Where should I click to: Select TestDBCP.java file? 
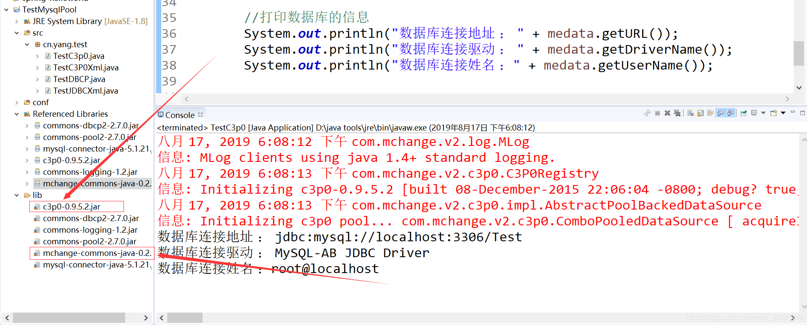(x=79, y=79)
